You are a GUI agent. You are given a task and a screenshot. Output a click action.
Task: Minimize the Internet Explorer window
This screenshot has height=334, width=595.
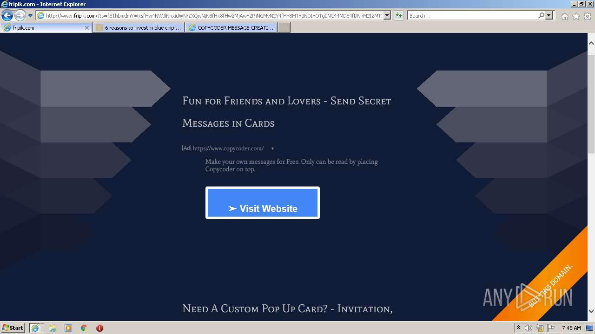574,4
